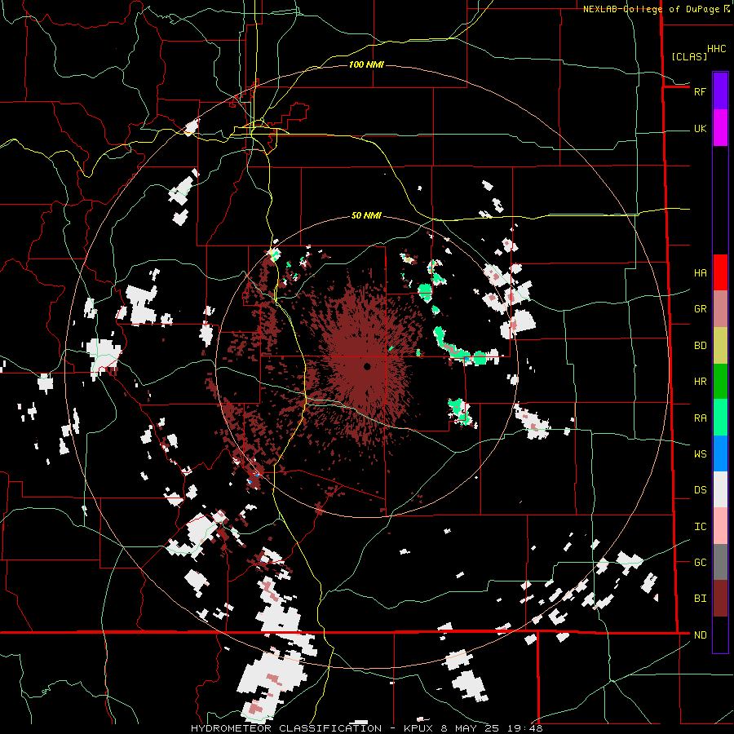734x734 pixels.
Task: Click the KPUX radar site black dot
Action: (x=367, y=366)
